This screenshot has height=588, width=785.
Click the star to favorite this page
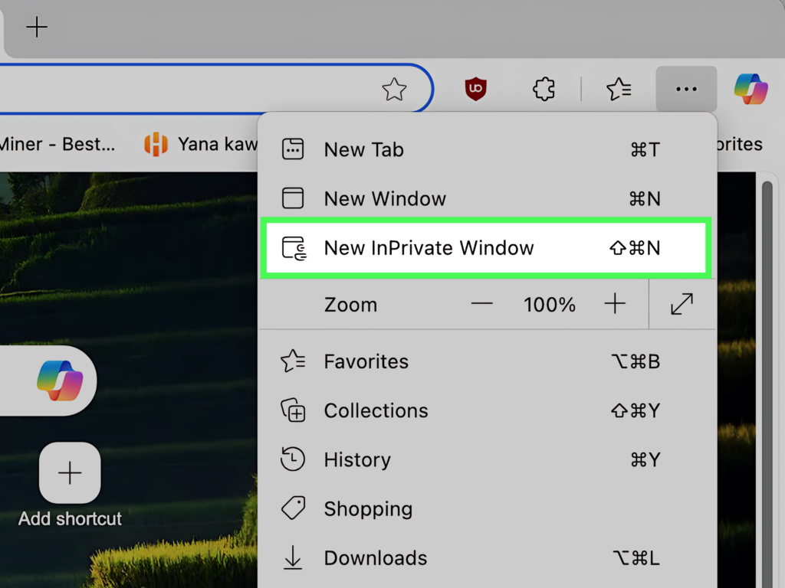394,90
